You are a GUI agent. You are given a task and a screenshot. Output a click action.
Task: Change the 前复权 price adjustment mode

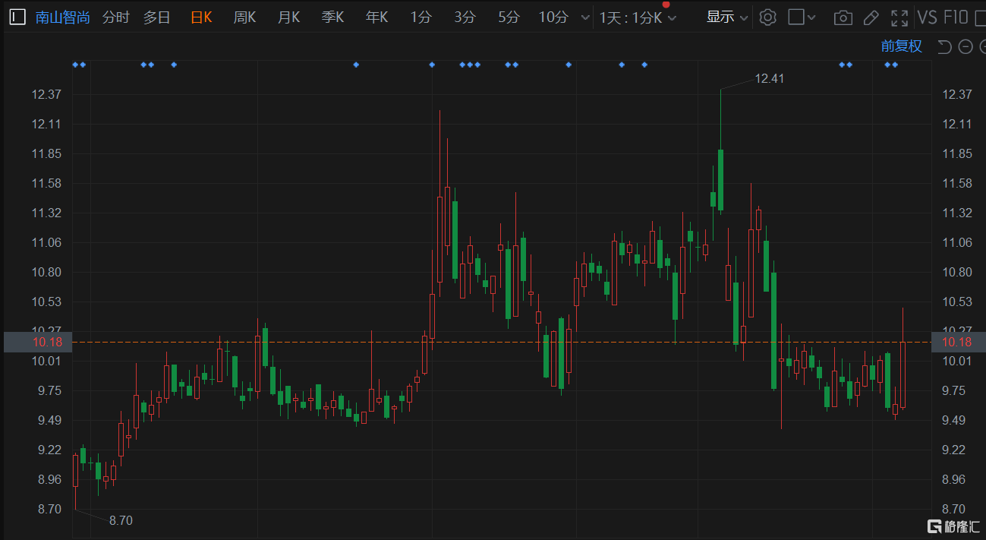901,46
